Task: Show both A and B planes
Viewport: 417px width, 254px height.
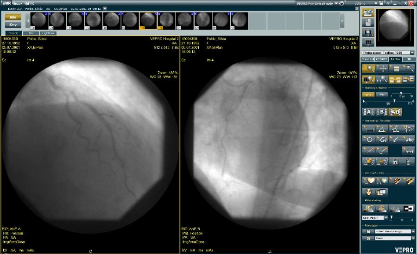Action: [395, 112]
